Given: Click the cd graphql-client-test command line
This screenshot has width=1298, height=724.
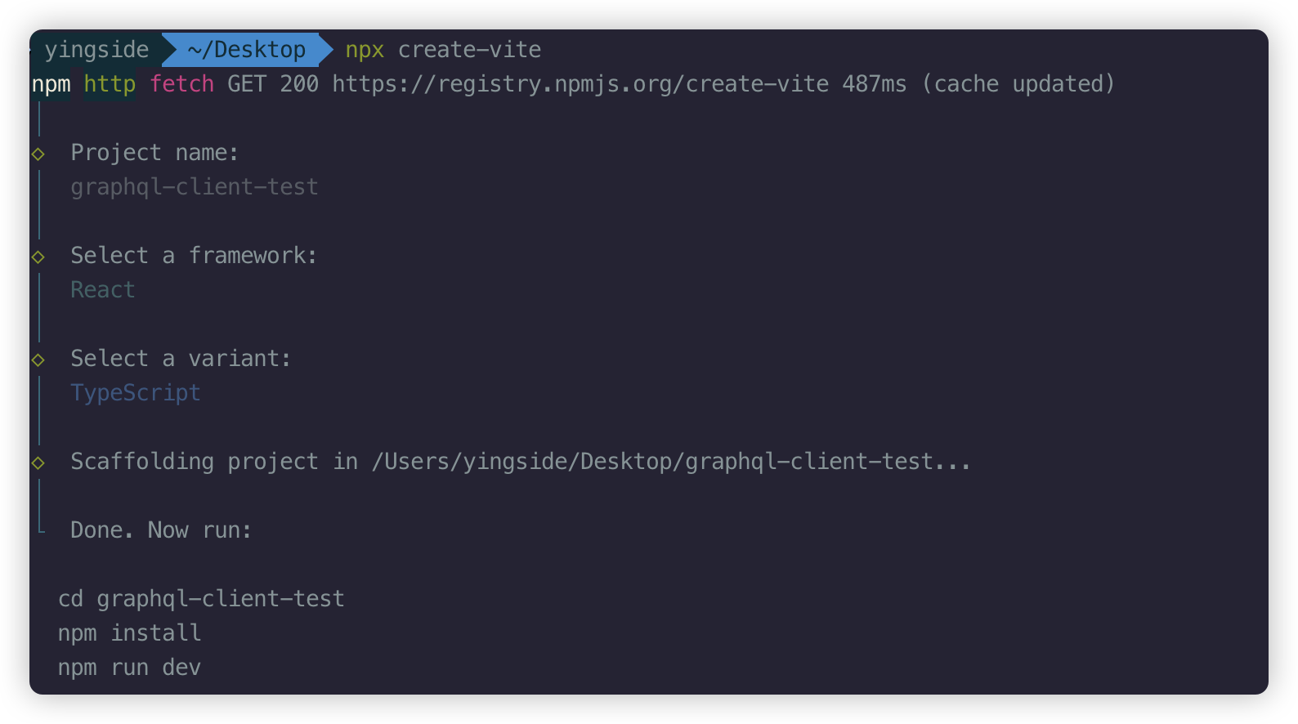Looking at the screenshot, I should coord(201,599).
